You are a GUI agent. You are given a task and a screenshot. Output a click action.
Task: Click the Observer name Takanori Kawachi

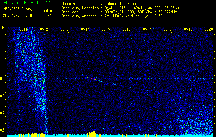tap(121, 4)
